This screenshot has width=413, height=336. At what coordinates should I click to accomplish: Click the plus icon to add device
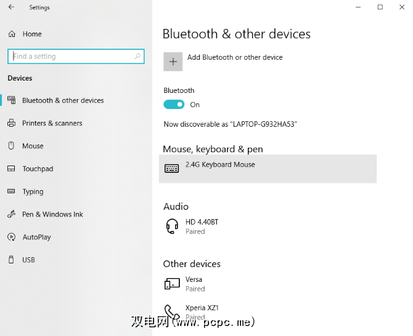pyautogui.click(x=173, y=62)
